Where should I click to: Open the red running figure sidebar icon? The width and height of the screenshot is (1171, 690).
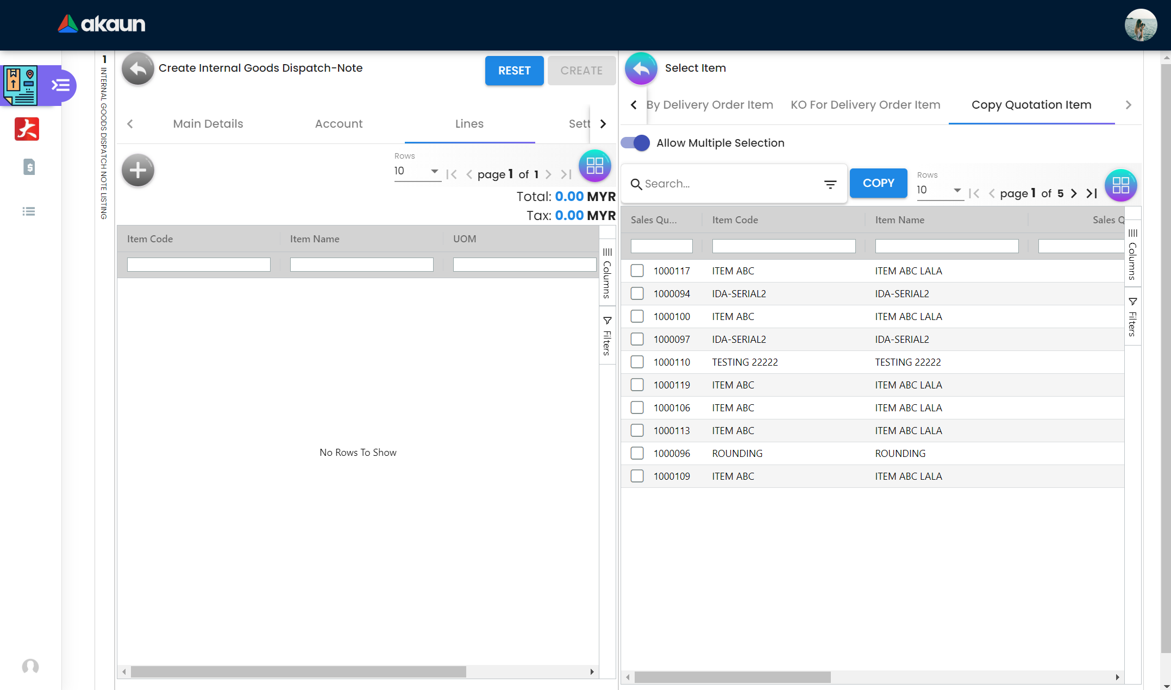tap(27, 129)
